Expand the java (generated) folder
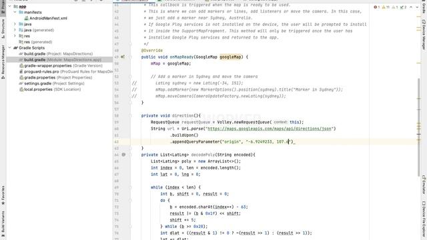The image size is (427, 240). (15, 30)
